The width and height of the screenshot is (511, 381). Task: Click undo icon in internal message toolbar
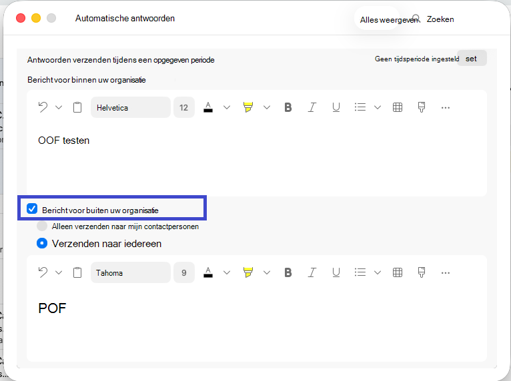(43, 107)
